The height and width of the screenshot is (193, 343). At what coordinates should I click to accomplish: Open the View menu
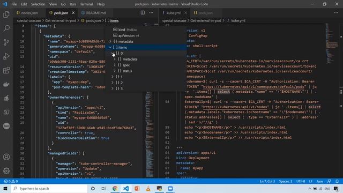(53, 4)
